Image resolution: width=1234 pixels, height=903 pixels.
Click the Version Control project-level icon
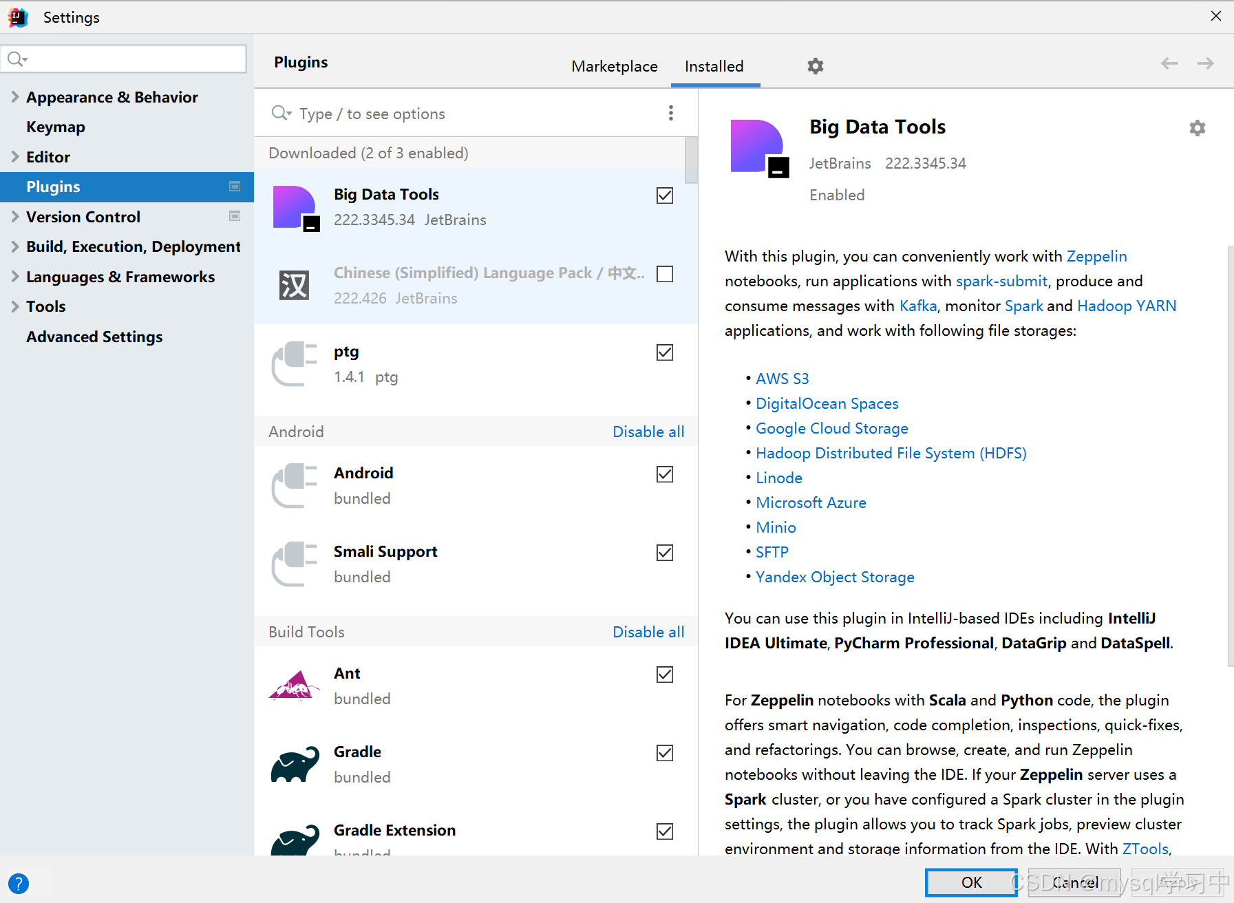coord(235,216)
